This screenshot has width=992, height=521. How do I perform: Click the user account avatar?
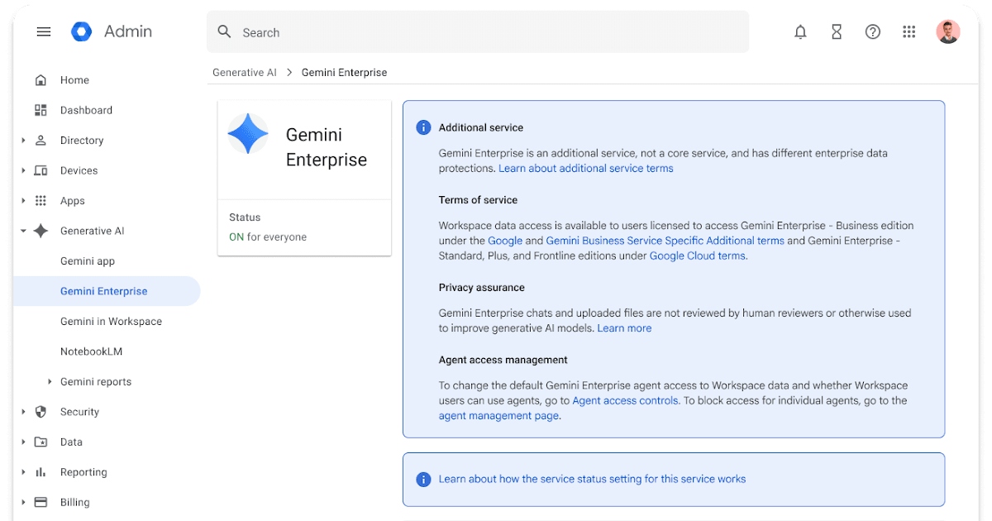pyautogui.click(x=947, y=32)
